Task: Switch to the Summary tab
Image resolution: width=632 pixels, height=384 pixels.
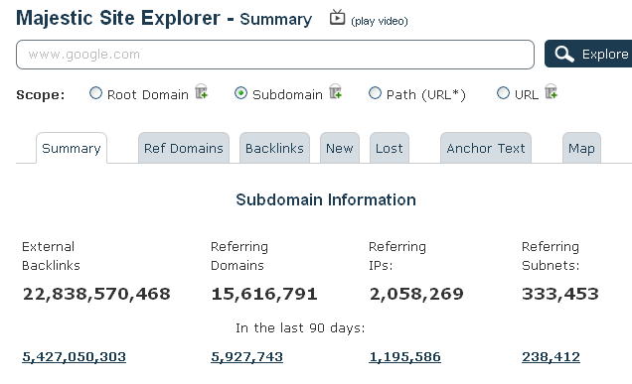Action: click(72, 148)
